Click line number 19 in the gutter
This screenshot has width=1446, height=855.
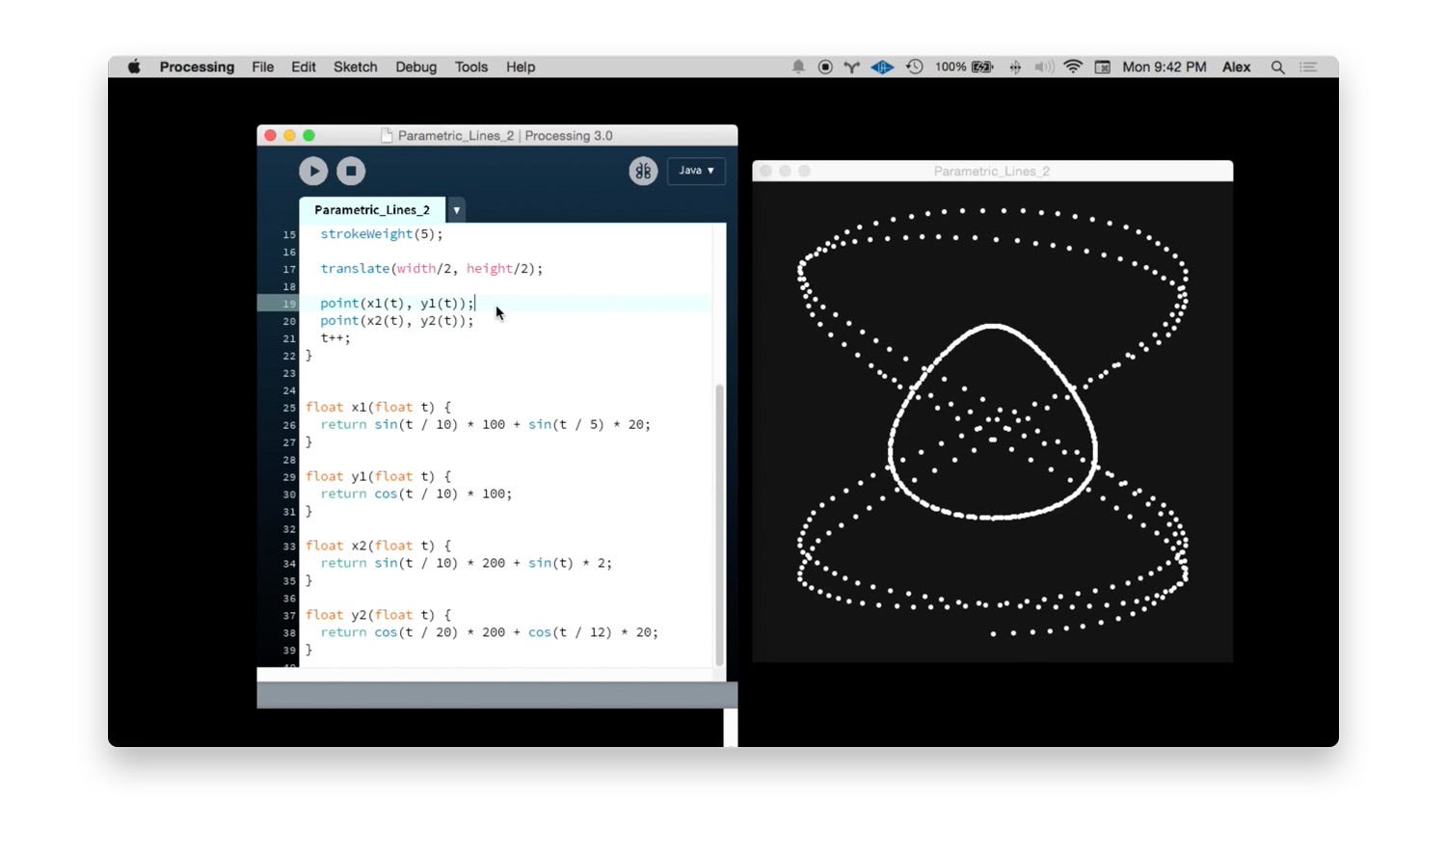[289, 304]
